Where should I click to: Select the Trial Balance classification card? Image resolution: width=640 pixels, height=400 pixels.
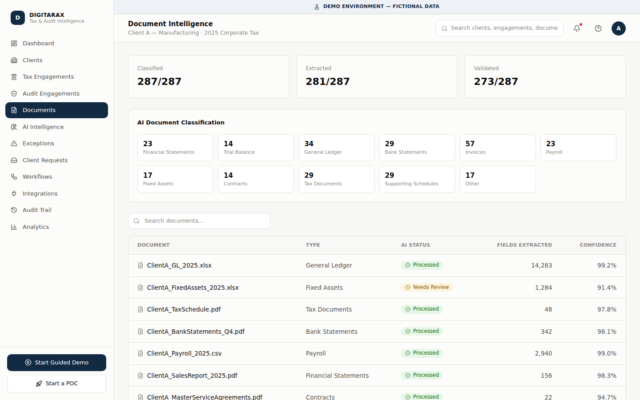[x=256, y=148]
